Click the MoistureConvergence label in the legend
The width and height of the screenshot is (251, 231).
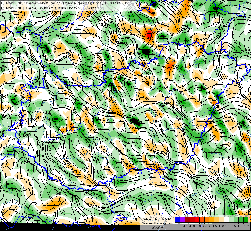[x=157, y=223]
